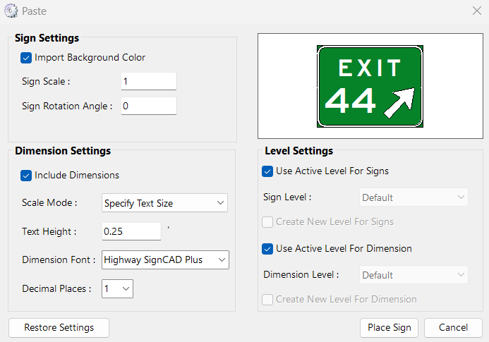Focus the Sign Scale input field
This screenshot has height=342, width=489.
coord(148,81)
